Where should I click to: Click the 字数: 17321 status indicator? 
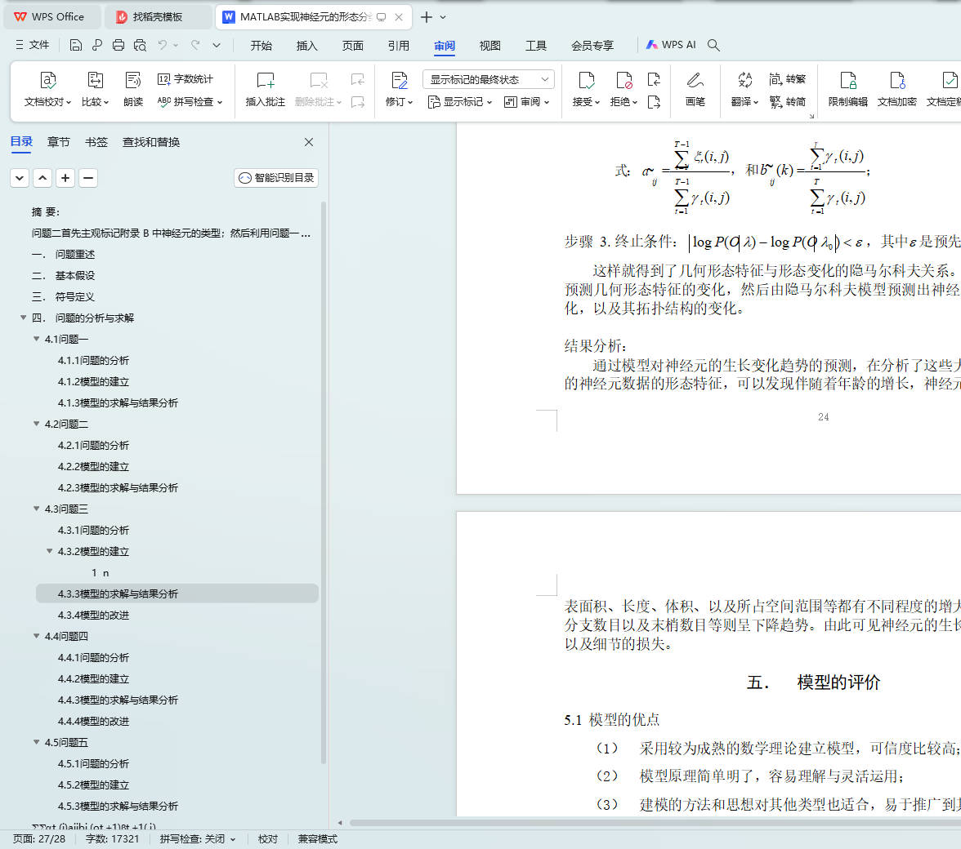click(x=112, y=838)
